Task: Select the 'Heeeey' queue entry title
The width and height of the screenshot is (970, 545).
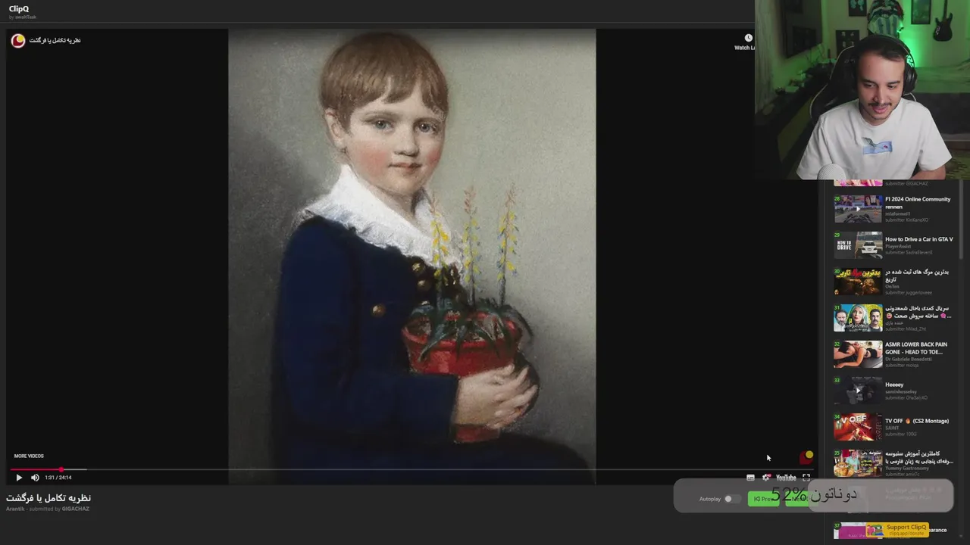Action: 894,385
